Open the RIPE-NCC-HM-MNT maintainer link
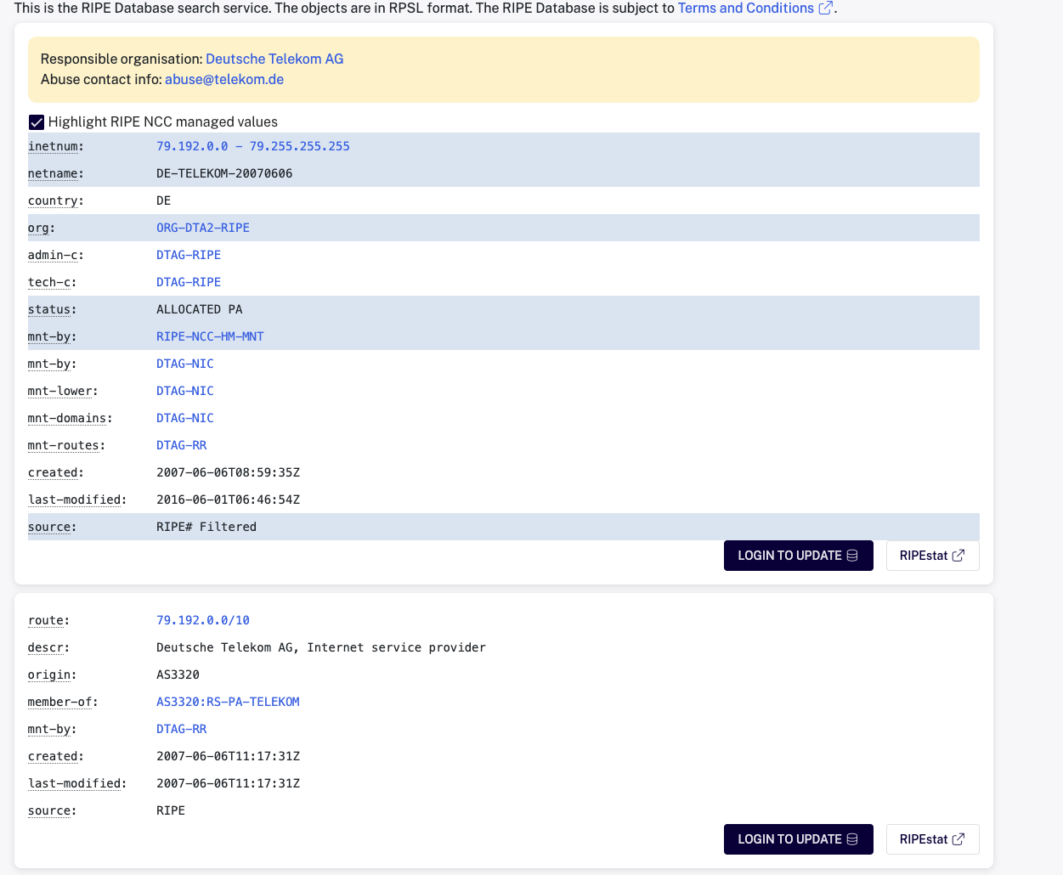1063x875 pixels. [210, 336]
